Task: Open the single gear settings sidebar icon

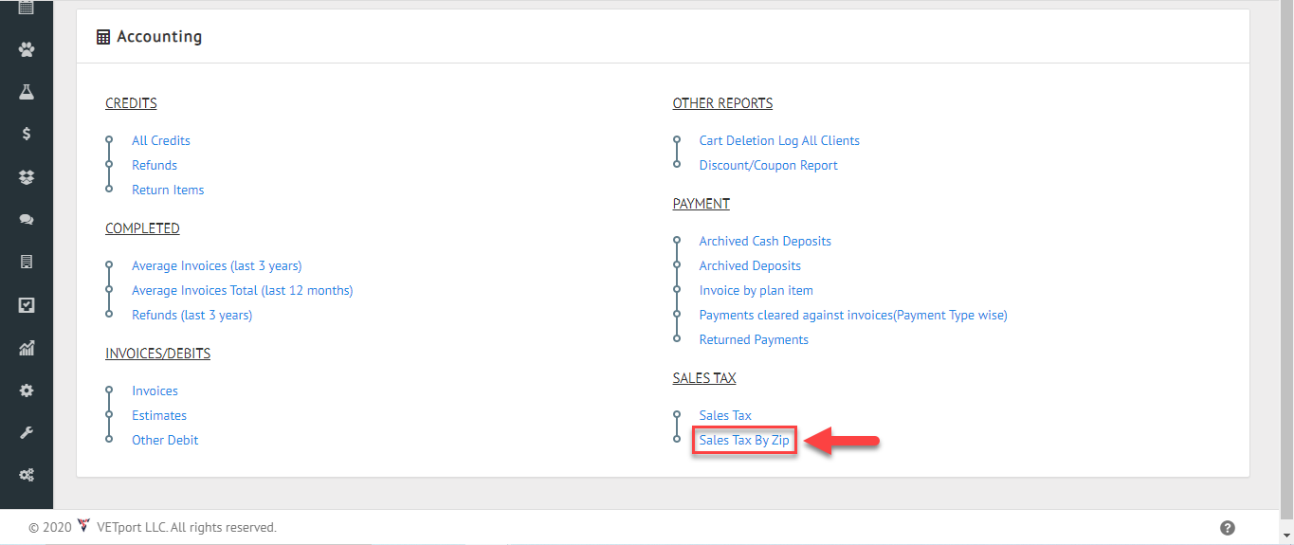Action: (27, 391)
